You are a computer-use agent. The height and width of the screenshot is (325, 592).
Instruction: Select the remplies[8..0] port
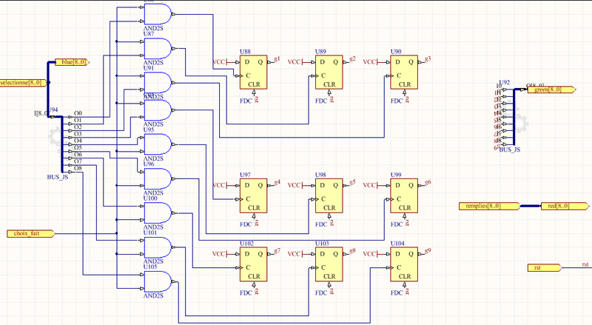[x=488, y=206]
